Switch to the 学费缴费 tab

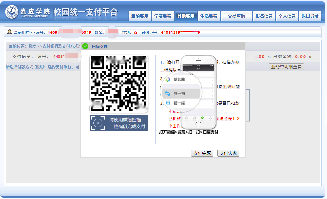(163, 16)
